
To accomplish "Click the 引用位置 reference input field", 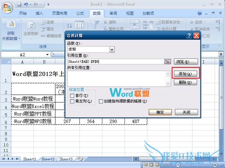I will pyautogui.click(x=115, y=62).
